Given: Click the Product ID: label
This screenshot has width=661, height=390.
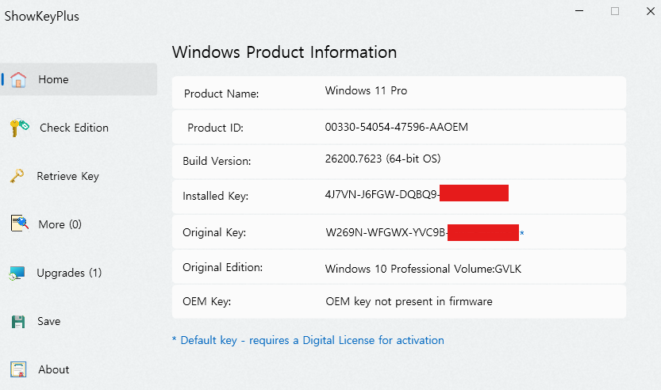Looking at the screenshot, I should point(215,128).
